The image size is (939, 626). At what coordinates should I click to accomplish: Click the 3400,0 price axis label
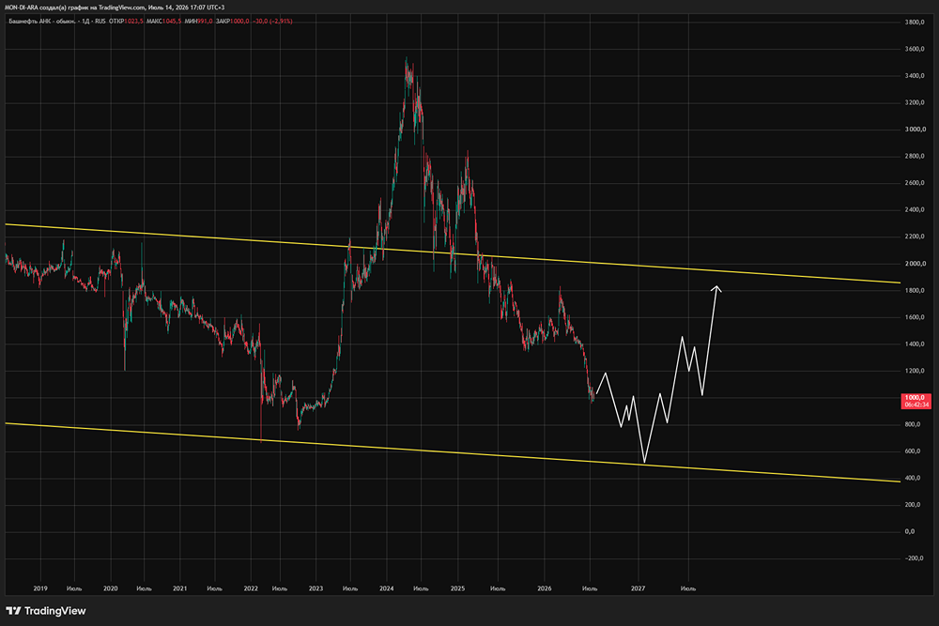[915, 76]
